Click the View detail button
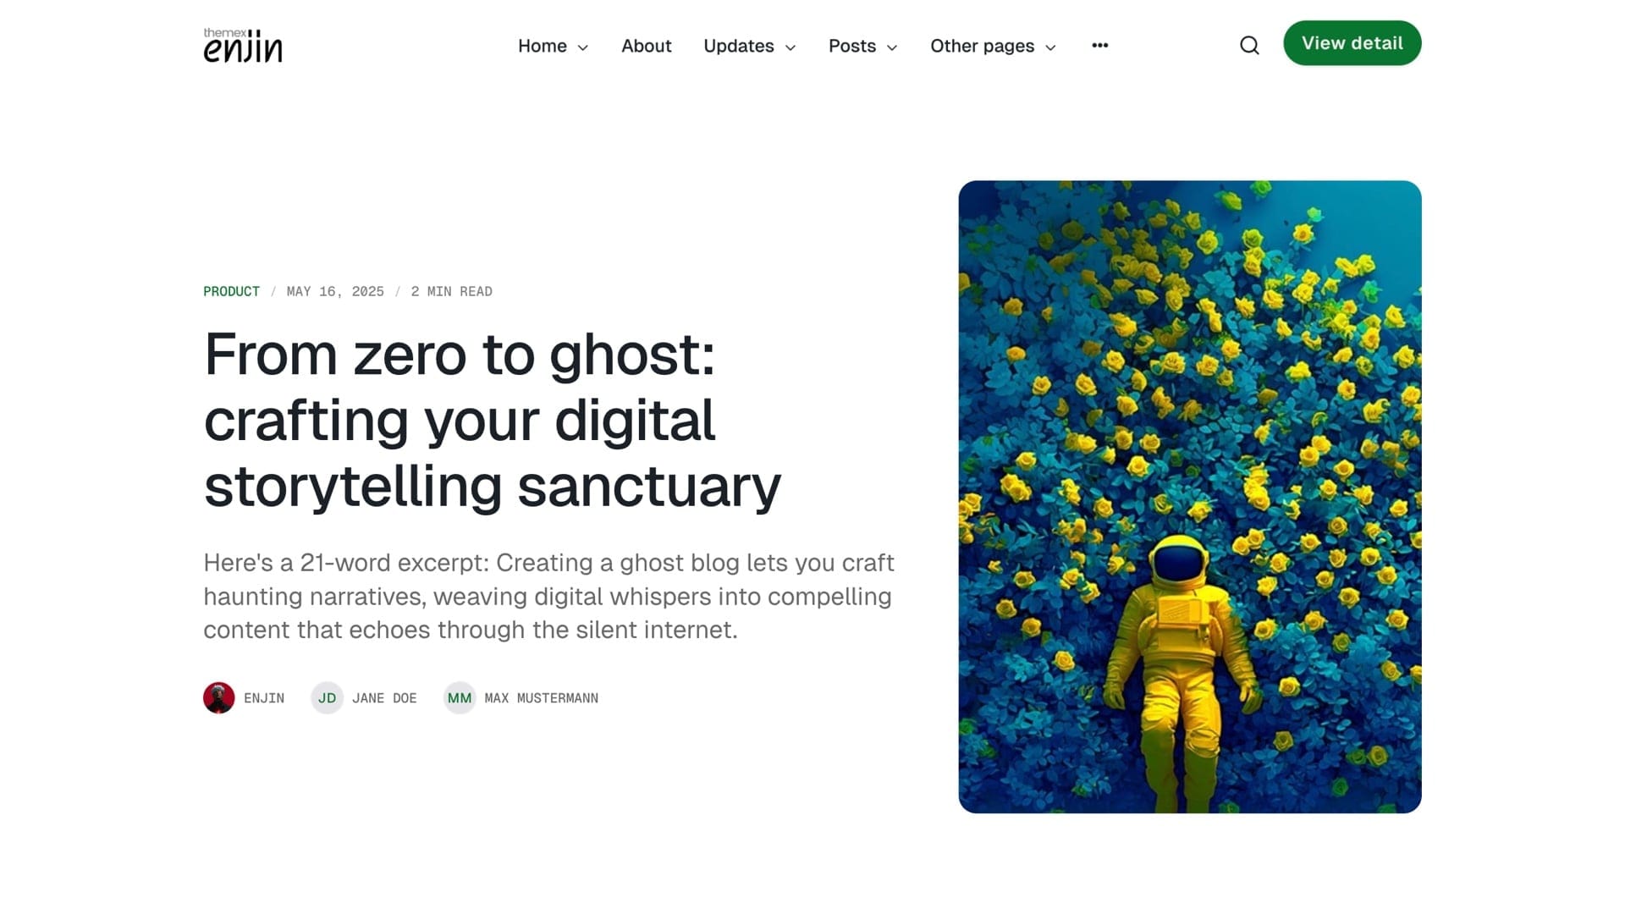 pyautogui.click(x=1352, y=43)
